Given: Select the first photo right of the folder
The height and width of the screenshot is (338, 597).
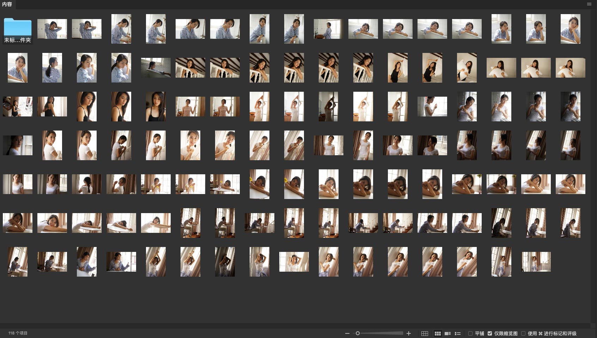Looking at the screenshot, I should [52, 29].
